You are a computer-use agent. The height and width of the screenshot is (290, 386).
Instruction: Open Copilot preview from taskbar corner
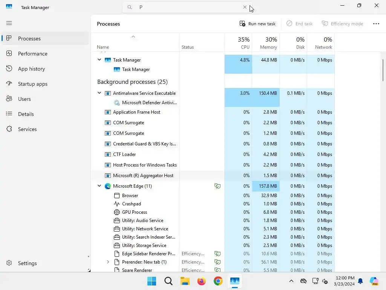pos(374,281)
